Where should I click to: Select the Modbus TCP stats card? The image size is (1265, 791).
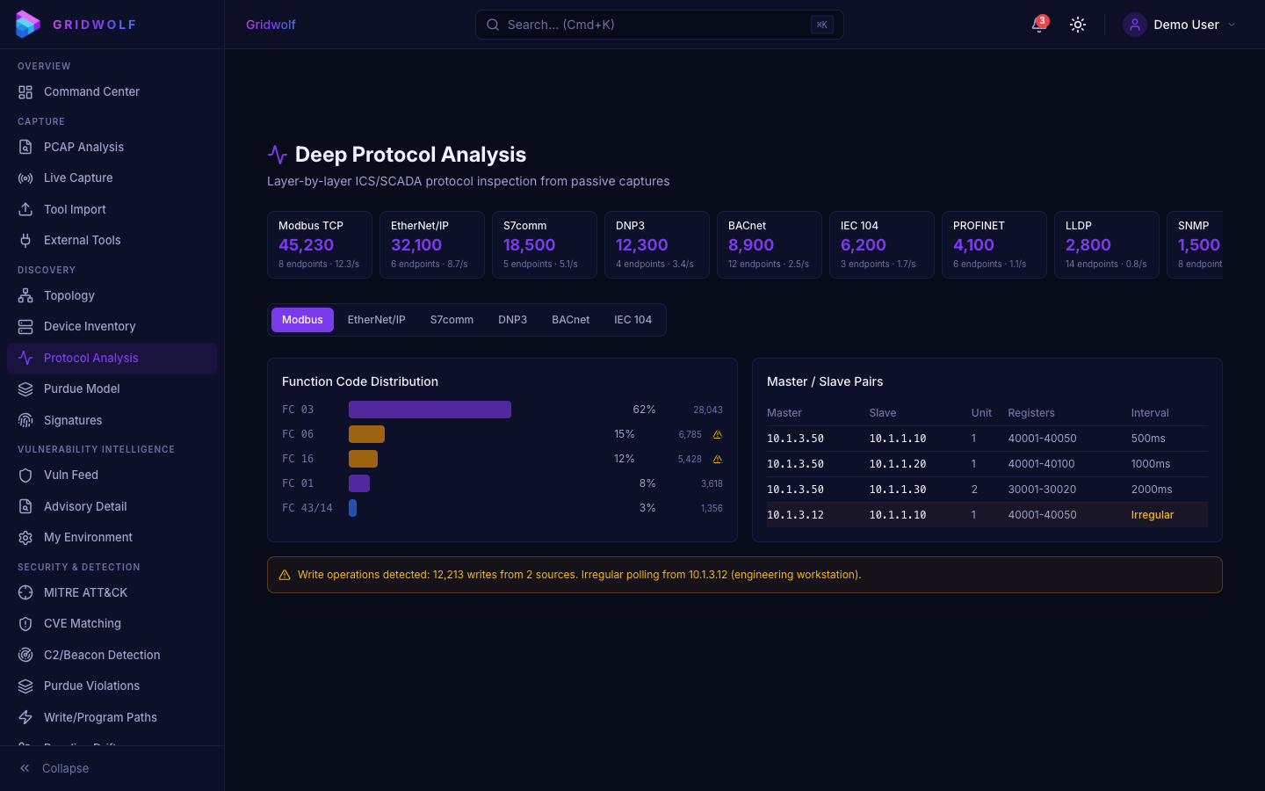click(x=320, y=244)
